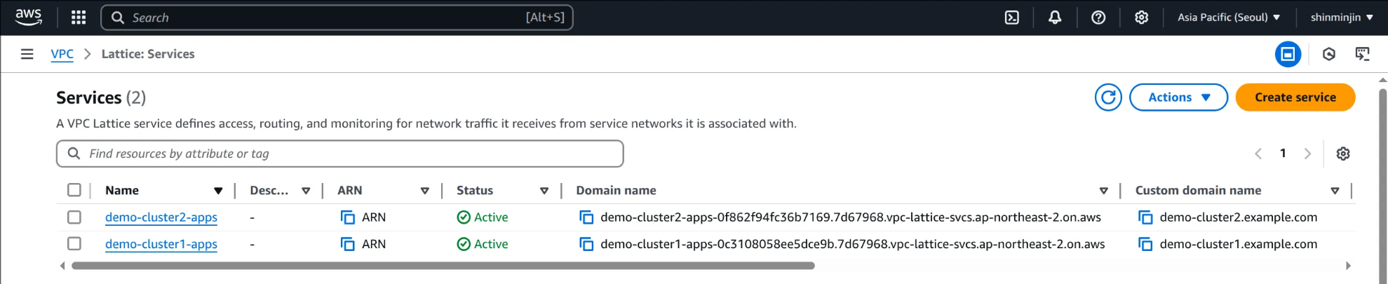Screen dimensions: 1388x284
Task: Select all services checkbox in header
Action: pyautogui.click(x=74, y=190)
